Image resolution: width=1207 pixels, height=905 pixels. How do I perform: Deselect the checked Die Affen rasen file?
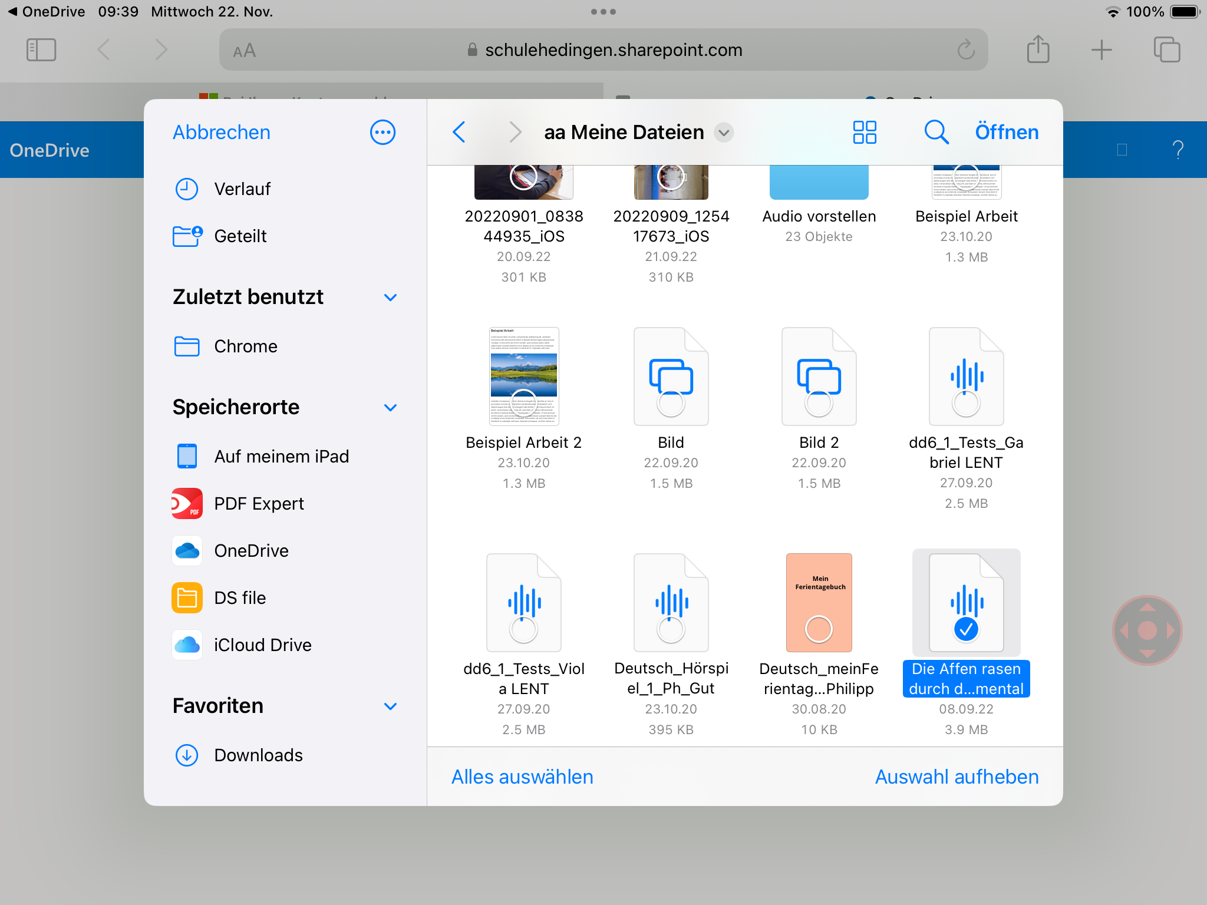click(x=966, y=629)
